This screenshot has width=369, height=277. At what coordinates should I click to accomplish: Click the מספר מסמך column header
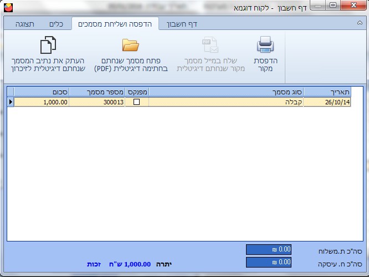coord(97,92)
